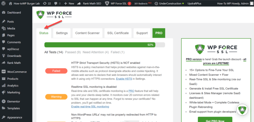Click the wpDiscuz icon in sidebar

tap(4, 49)
